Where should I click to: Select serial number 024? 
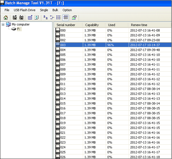(x=63, y=147)
